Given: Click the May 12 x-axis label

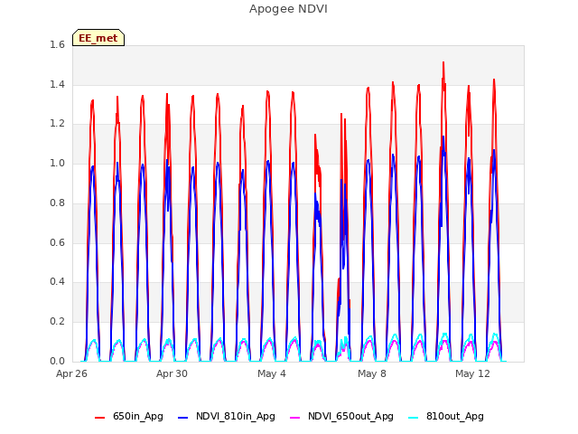Looking at the screenshot, I should (472, 373).
